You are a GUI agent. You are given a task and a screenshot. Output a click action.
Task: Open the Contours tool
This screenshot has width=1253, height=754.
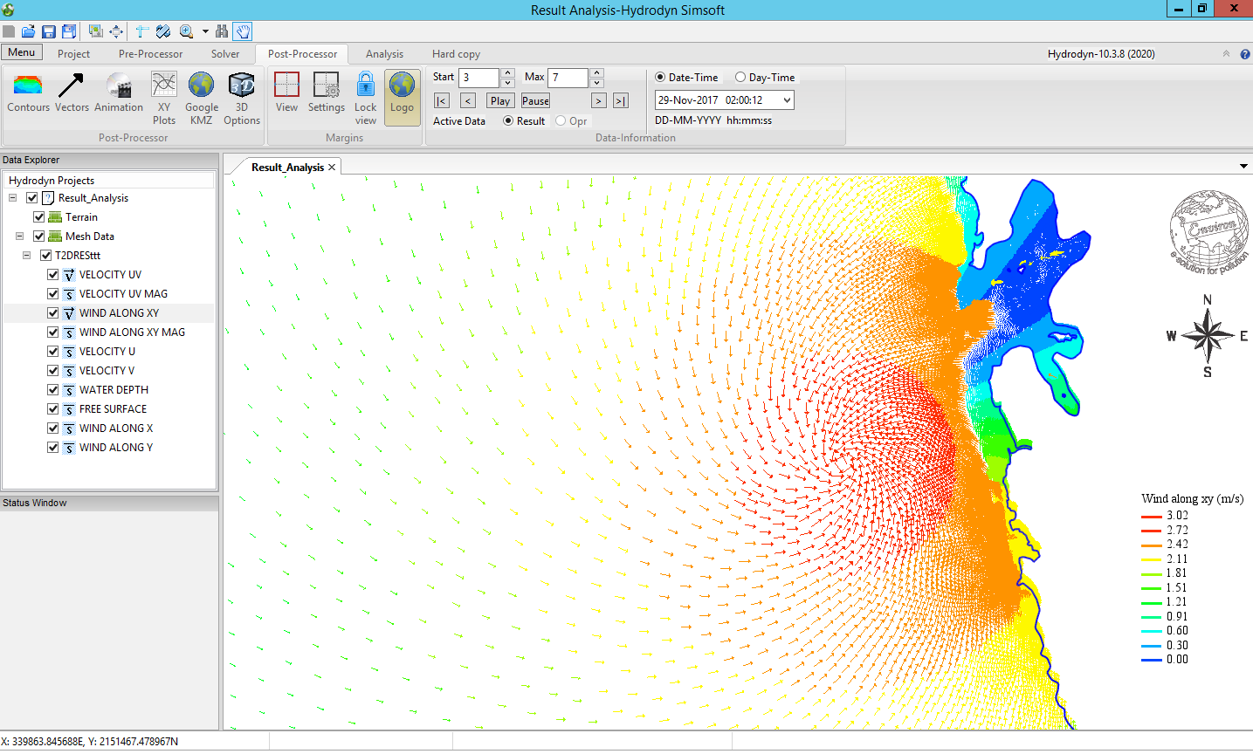coord(28,93)
